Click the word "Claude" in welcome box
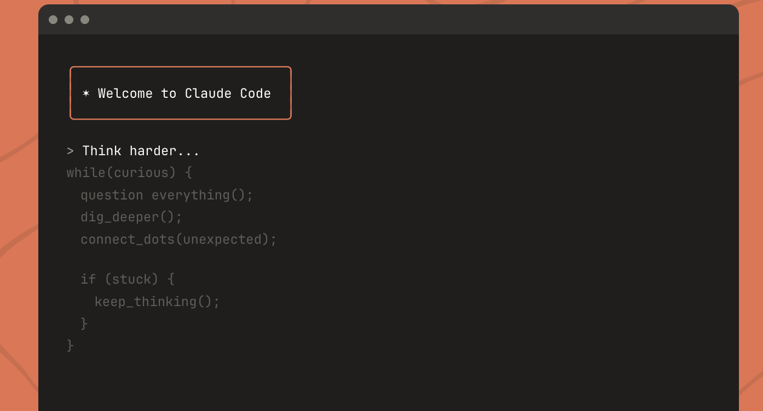763x411 pixels. [x=208, y=93]
